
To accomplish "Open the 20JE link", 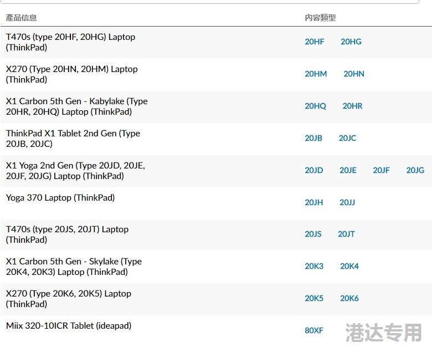I will (x=348, y=170).
